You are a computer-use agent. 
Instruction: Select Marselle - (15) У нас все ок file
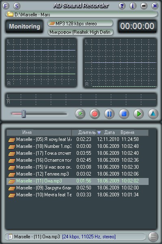78,167
